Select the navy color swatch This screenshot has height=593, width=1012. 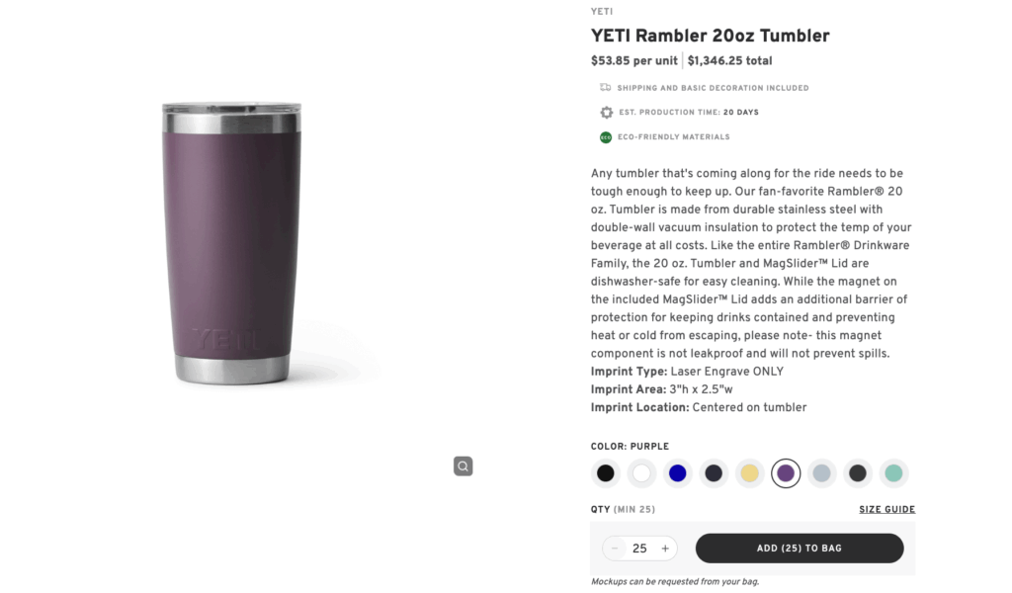tap(714, 473)
